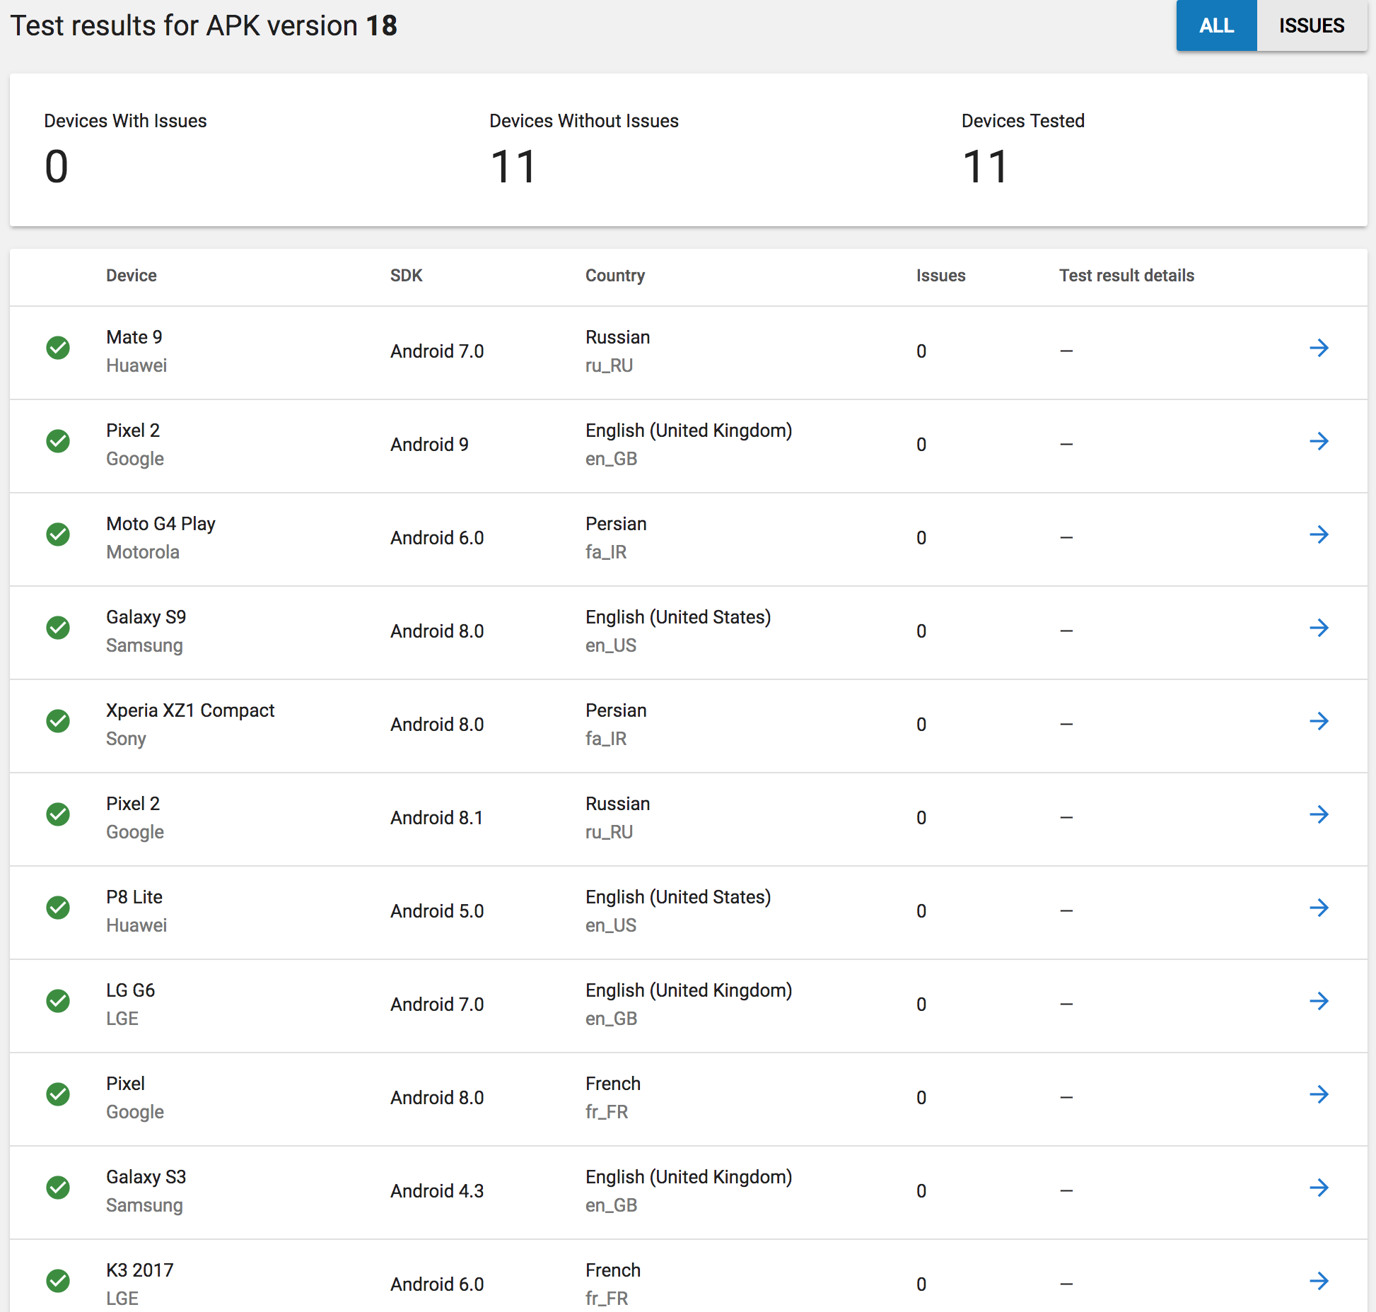Open details arrow for P8 Lite

1319,908
